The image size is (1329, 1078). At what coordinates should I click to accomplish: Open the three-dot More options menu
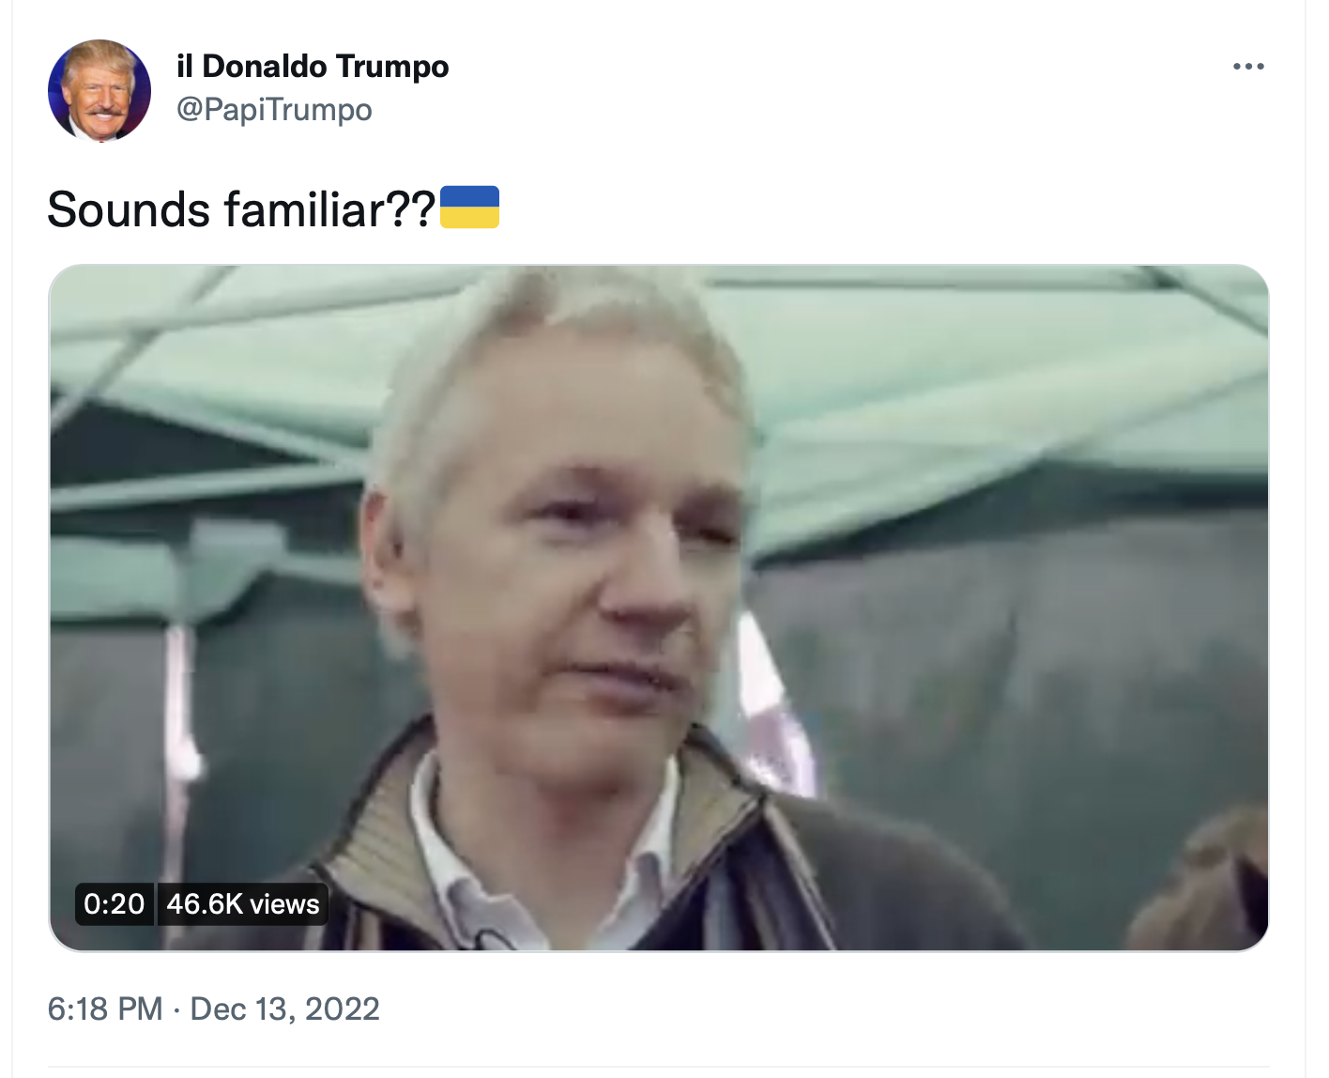pos(1248,67)
